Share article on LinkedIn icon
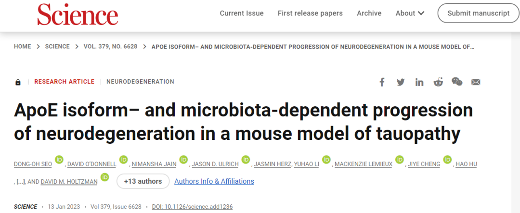Image resolution: width=520 pixels, height=213 pixels. [419, 82]
